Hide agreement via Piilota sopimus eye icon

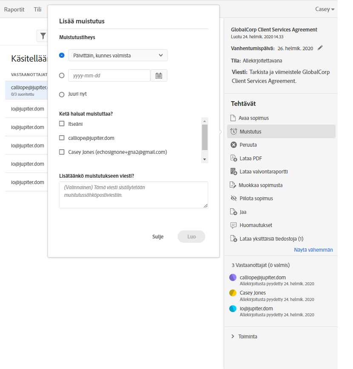(x=233, y=199)
